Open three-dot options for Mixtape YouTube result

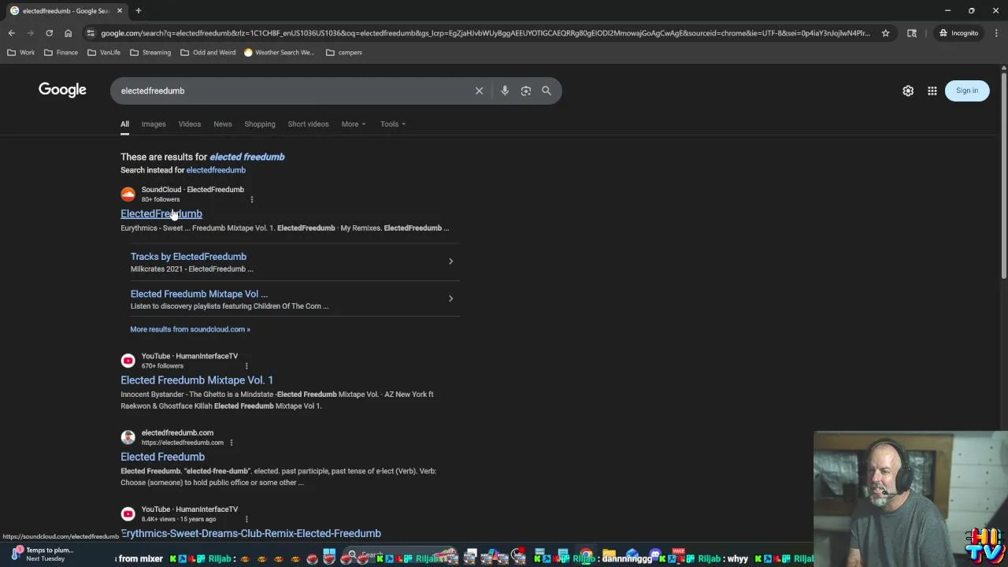pyautogui.click(x=246, y=366)
